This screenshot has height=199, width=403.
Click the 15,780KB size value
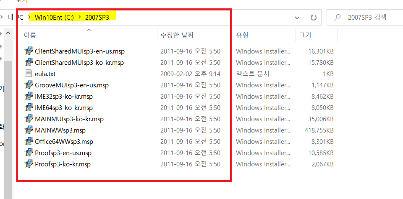(x=321, y=62)
